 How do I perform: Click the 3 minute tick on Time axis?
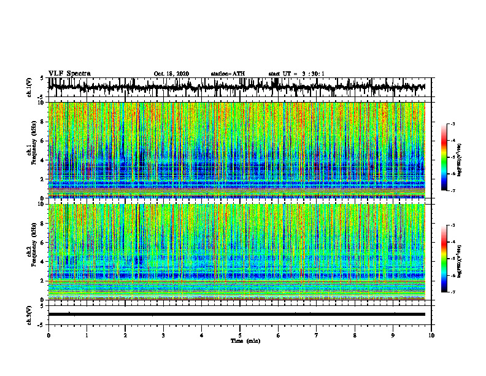point(163,335)
